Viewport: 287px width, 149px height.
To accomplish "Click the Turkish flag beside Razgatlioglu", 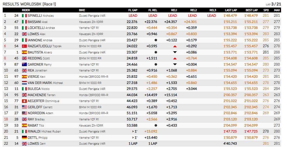I will pos(24,46).
